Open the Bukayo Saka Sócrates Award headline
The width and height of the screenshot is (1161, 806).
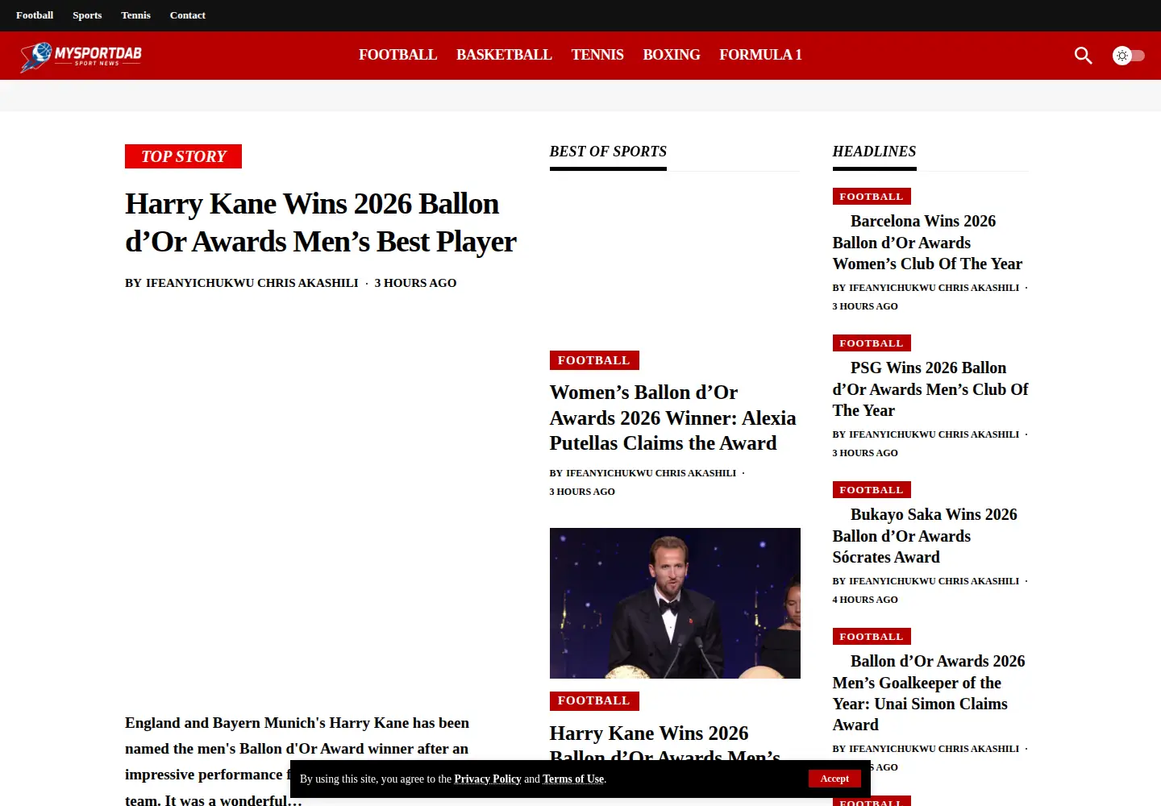pos(926,535)
